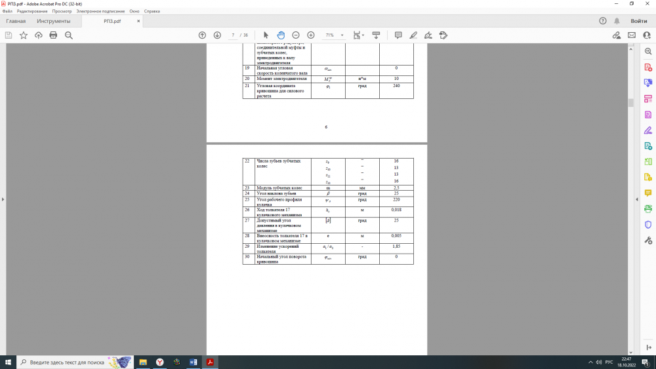Image resolution: width=656 pixels, height=369 pixels.
Task: Switch to the Главная tab
Action: click(x=16, y=21)
